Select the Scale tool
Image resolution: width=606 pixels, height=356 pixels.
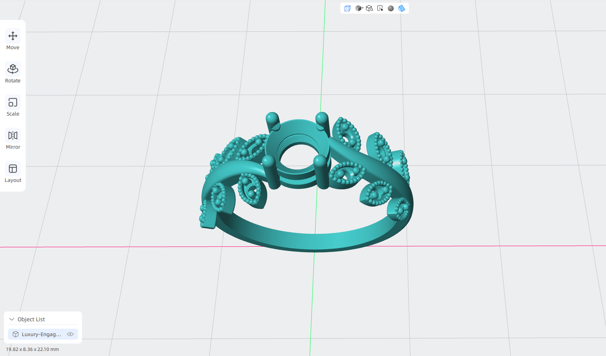13,107
